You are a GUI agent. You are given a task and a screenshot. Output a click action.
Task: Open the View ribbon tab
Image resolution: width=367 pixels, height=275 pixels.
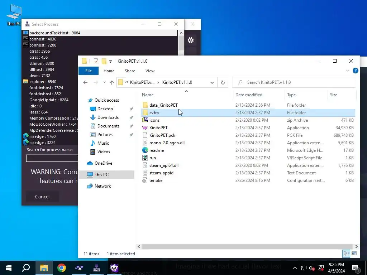click(x=150, y=71)
